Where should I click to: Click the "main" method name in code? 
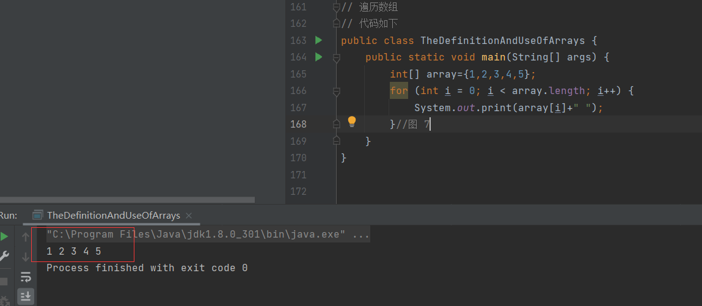pyautogui.click(x=494, y=57)
